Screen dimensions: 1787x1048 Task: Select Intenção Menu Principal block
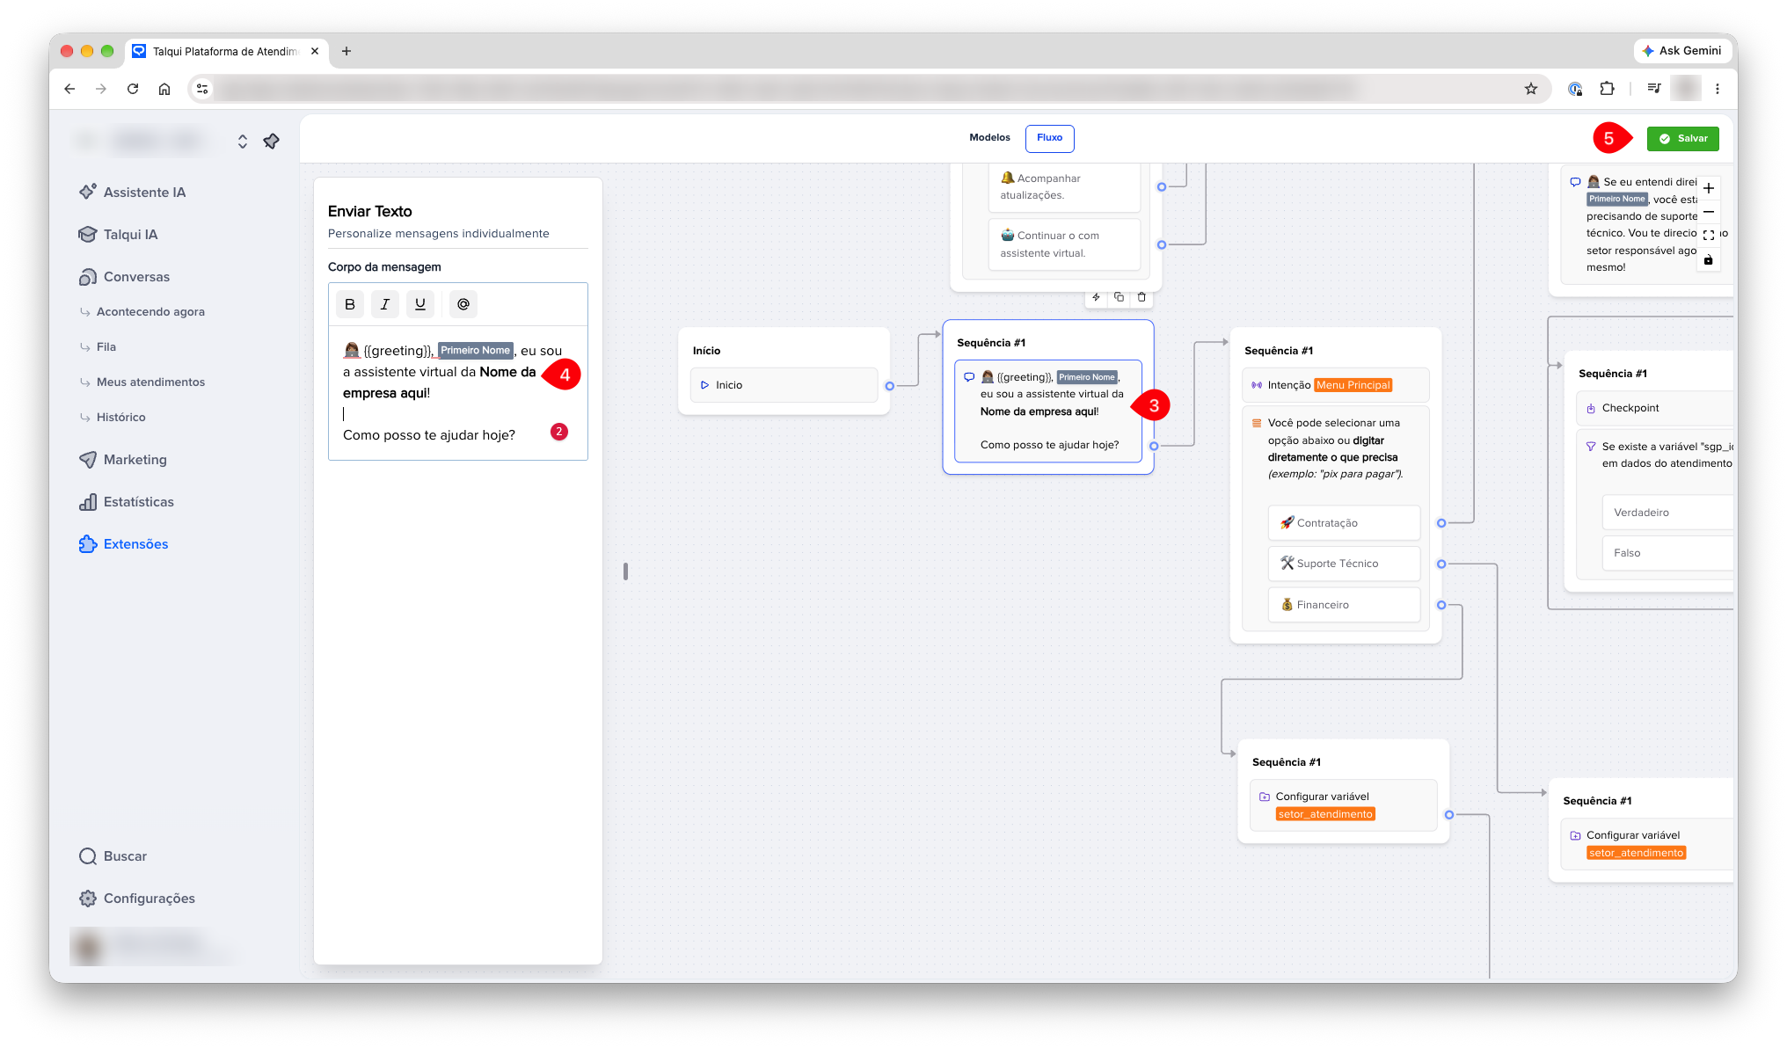[x=1335, y=385]
